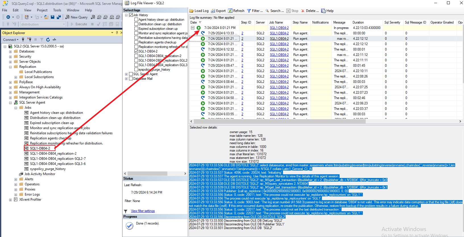464x237 pixels.
Task: Click Delete in Log File Viewer toolbar
Action: click(x=310, y=11)
